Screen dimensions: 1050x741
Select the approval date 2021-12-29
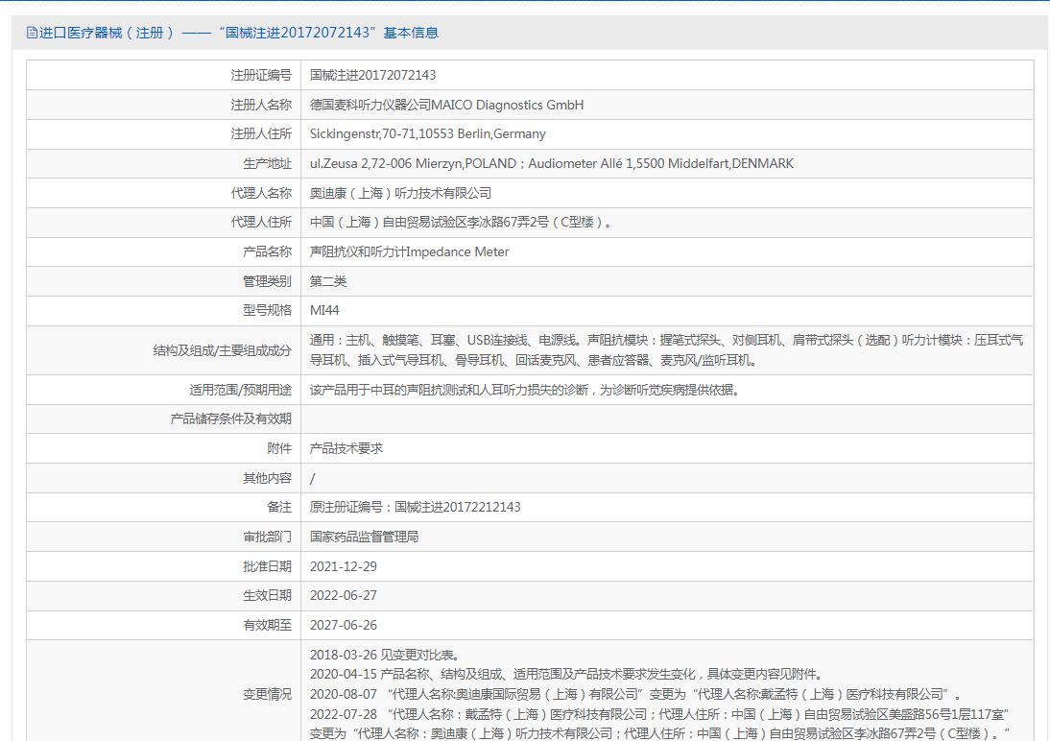pyautogui.click(x=343, y=566)
